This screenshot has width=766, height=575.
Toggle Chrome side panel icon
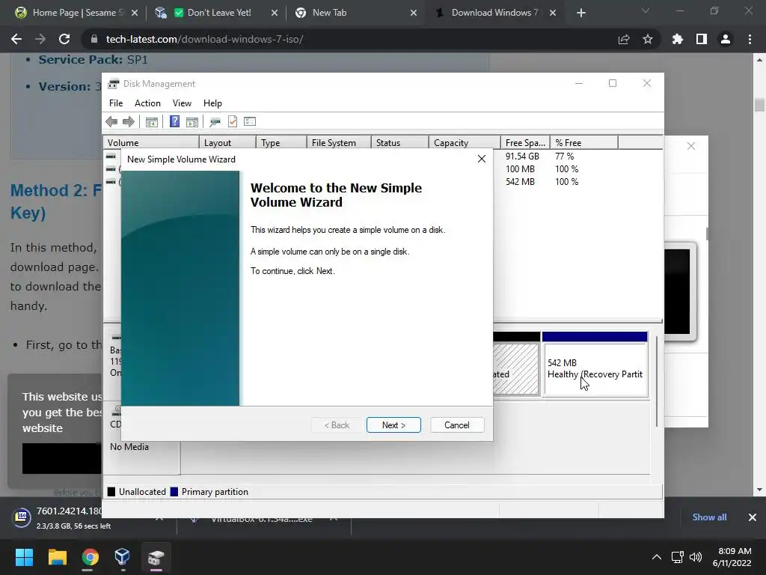[702, 39]
